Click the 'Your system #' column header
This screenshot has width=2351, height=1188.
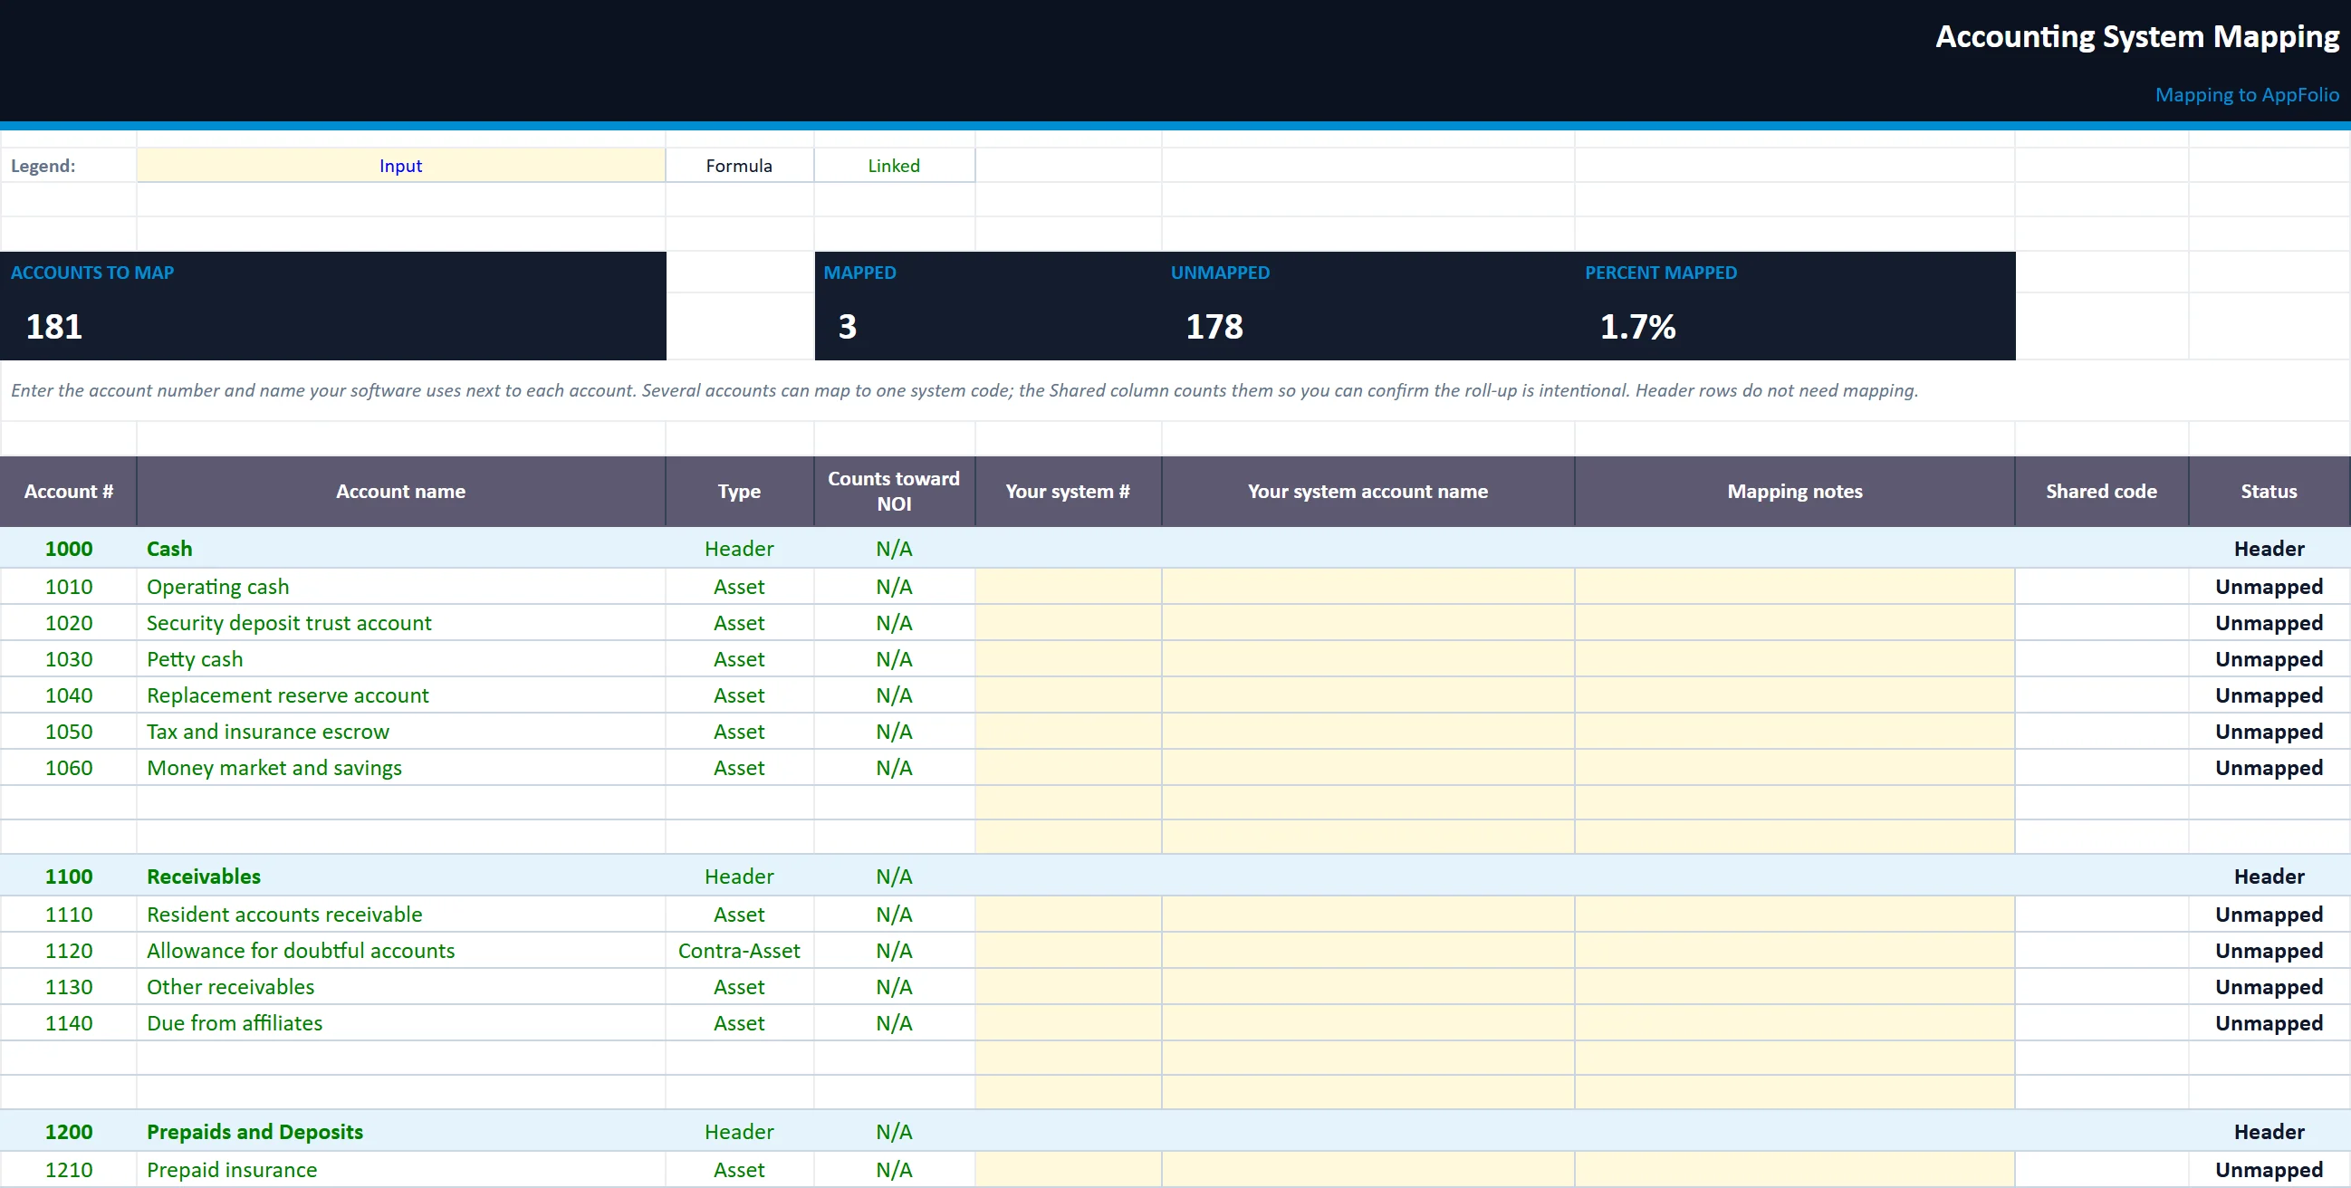click(1068, 491)
